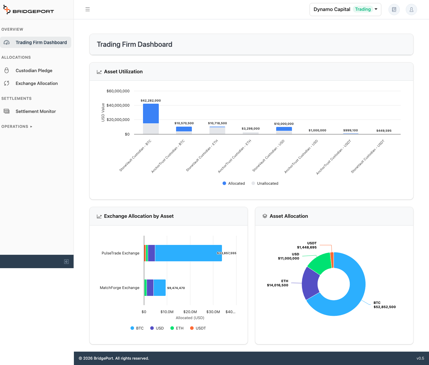The image size is (429, 365).
Task: Click the Exchange Allocation arrows icon
Action: pos(7,83)
